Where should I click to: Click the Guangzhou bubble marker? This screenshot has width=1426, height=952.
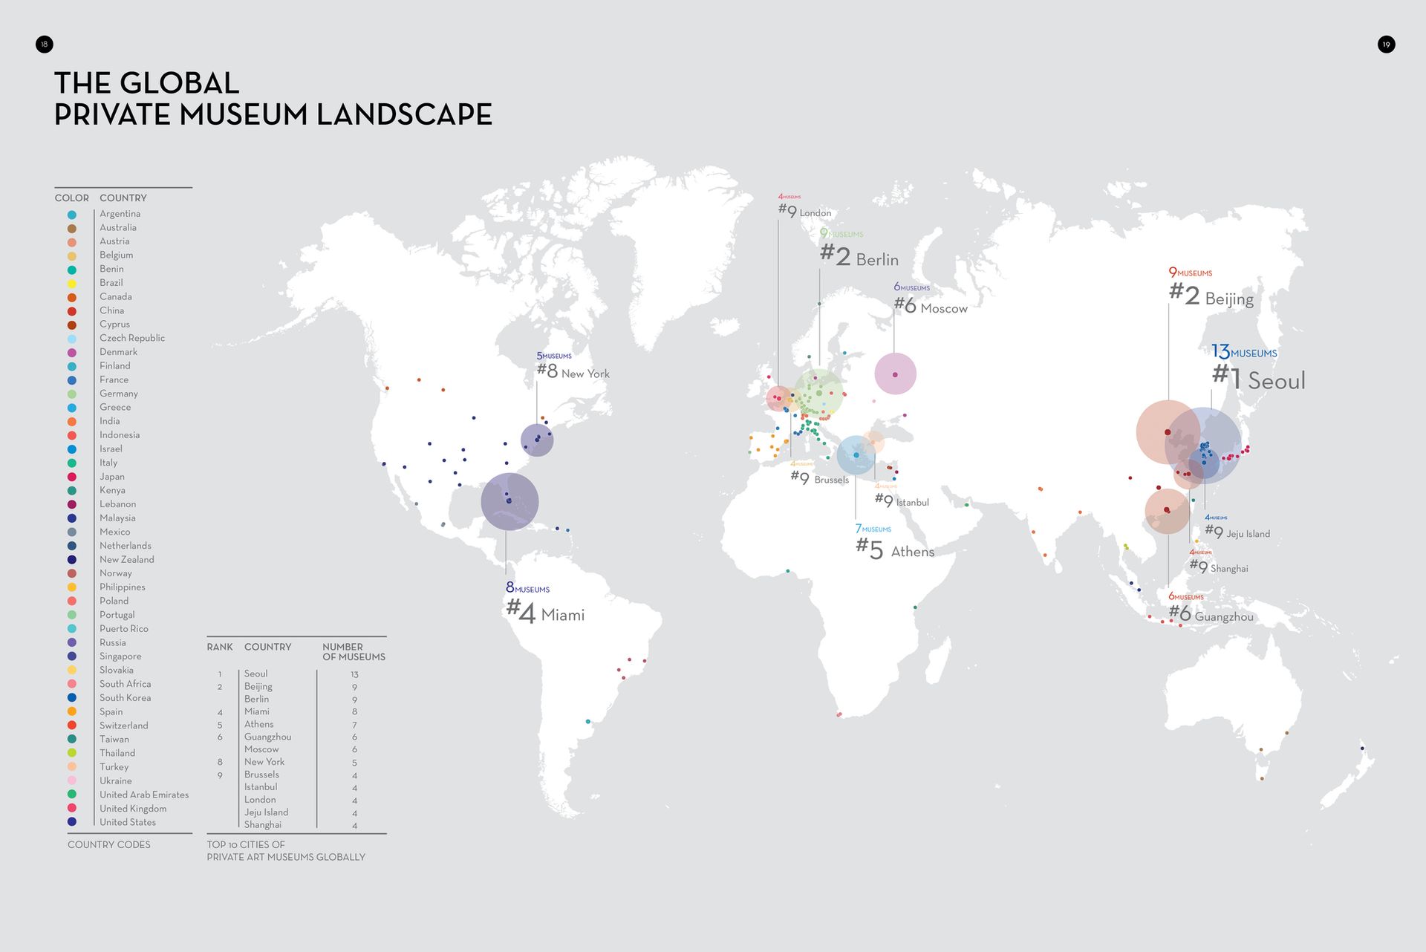click(1168, 511)
